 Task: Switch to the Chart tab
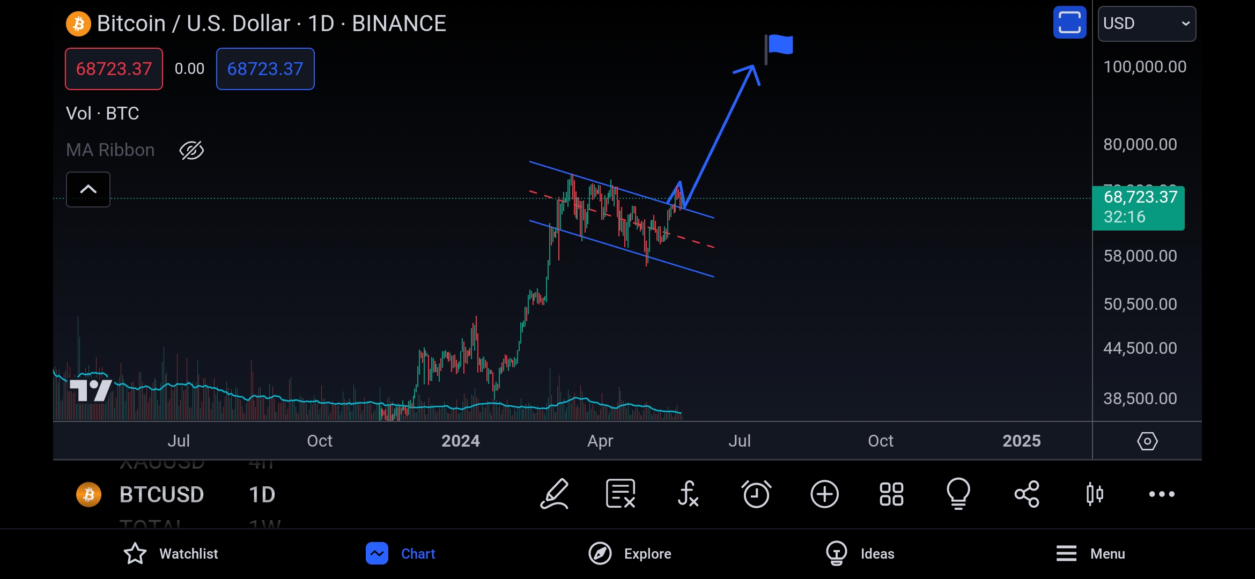pos(400,554)
